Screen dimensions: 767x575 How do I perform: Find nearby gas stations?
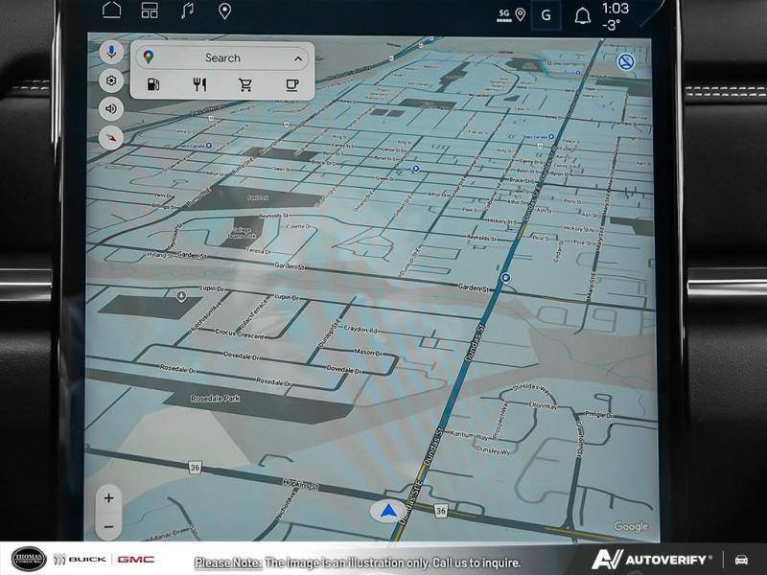click(x=152, y=84)
